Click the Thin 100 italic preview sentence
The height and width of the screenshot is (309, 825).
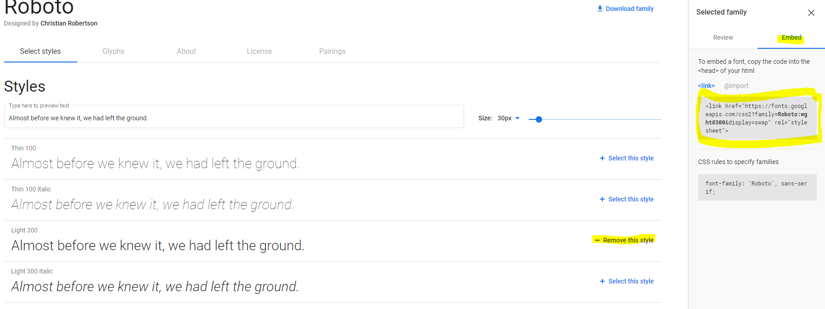(x=152, y=205)
